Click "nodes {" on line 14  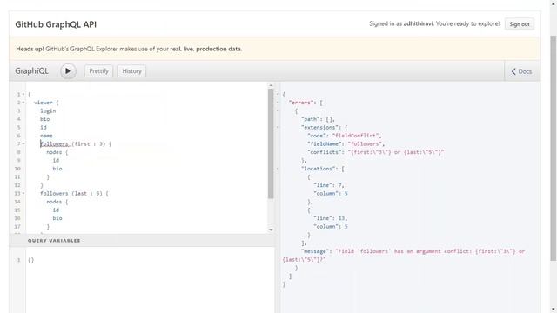click(57, 202)
